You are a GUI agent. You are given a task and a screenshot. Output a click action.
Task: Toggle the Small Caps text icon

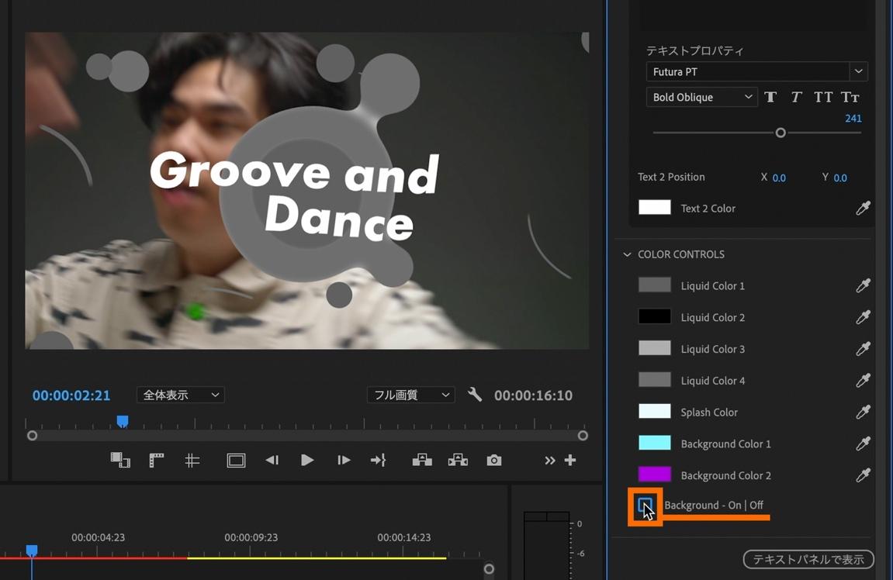850,98
